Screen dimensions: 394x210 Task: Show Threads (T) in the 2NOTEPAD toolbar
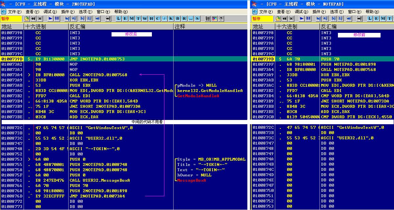click(138, 19)
